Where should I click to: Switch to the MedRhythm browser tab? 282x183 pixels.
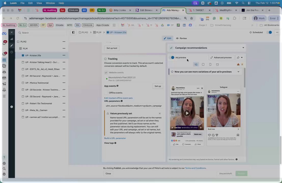tap(226, 10)
